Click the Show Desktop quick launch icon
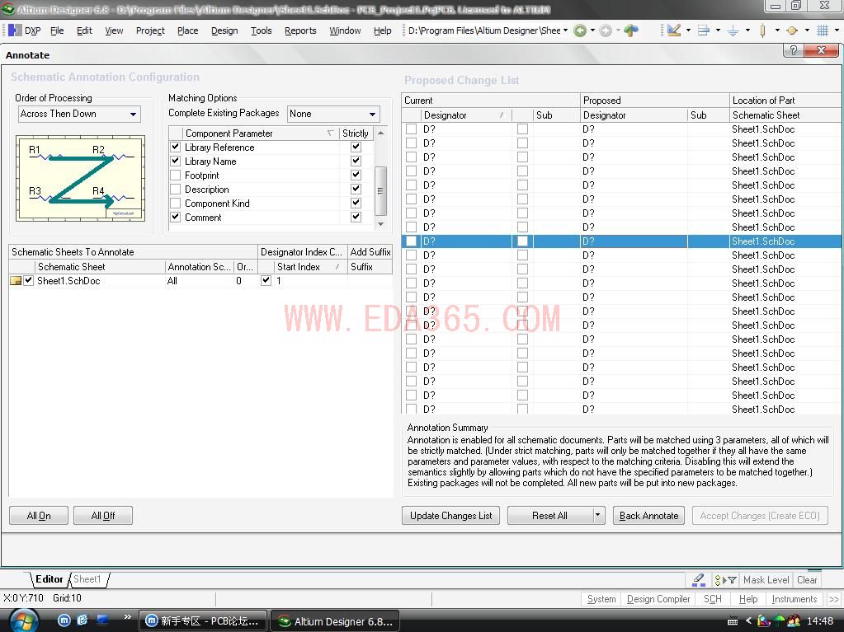This screenshot has height=632, width=844. 102,620
